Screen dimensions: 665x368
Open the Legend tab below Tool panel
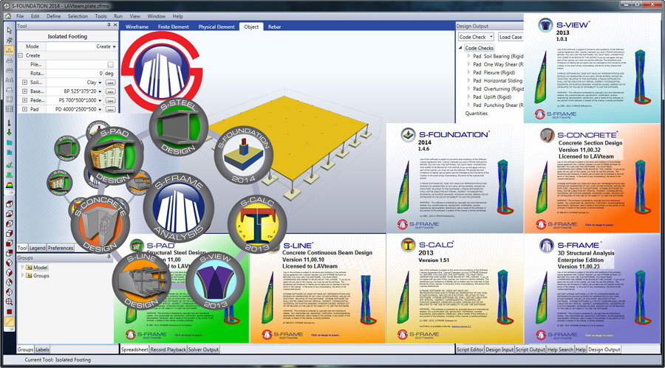[38, 248]
